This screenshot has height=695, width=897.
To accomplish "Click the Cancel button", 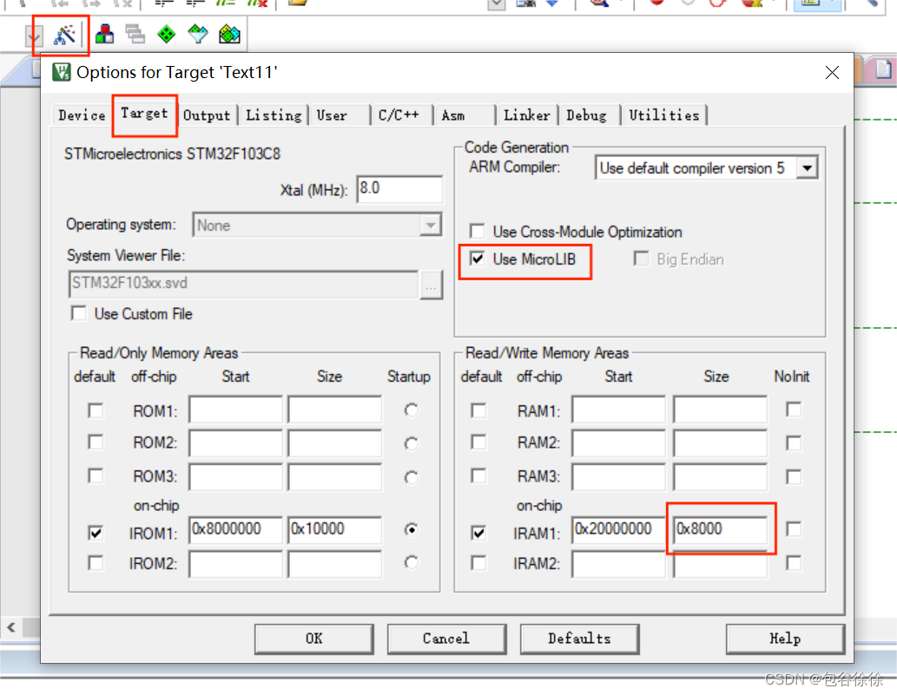I will [446, 639].
